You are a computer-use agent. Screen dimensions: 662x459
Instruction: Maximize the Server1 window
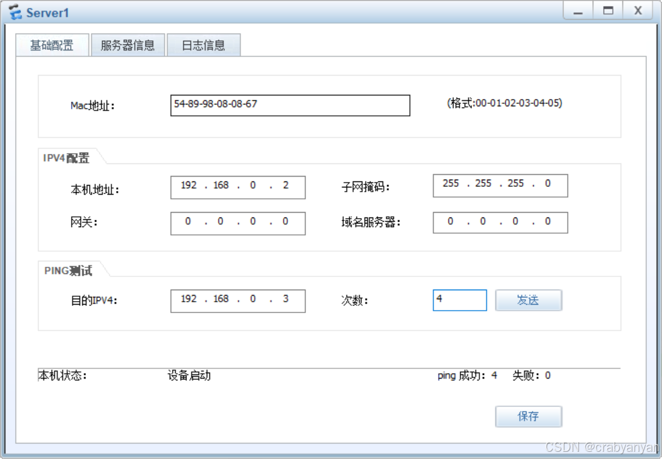pos(608,11)
